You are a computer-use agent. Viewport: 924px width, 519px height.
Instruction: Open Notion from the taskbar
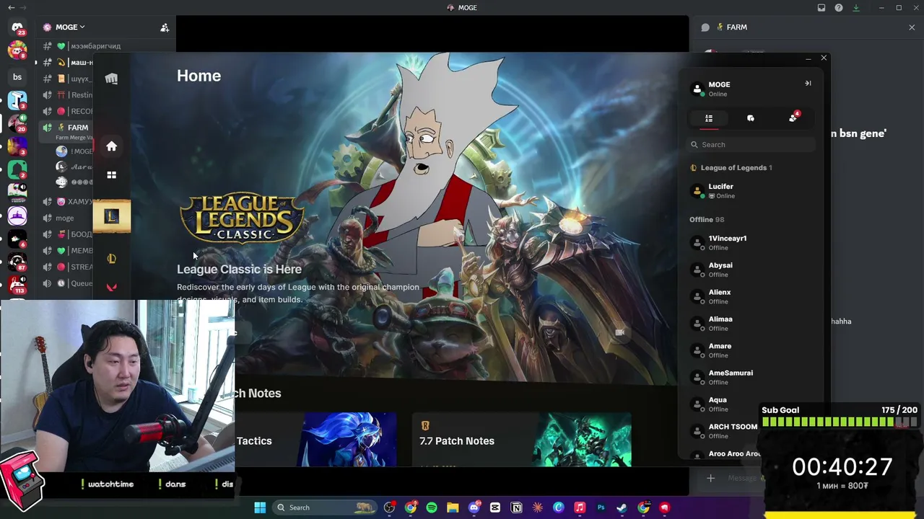click(x=516, y=507)
